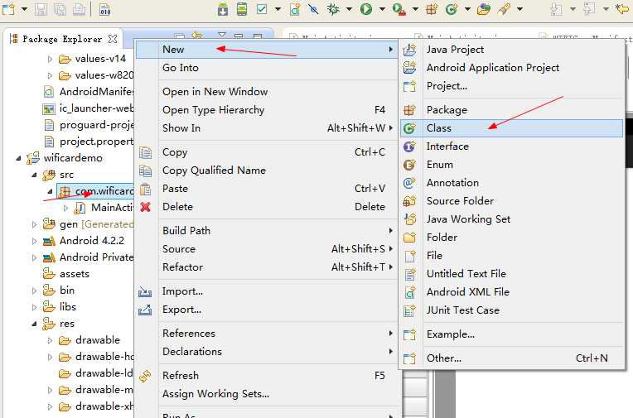Open the Project... wizard entry
The width and height of the screenshot is (633, 418).
[511, 86]
